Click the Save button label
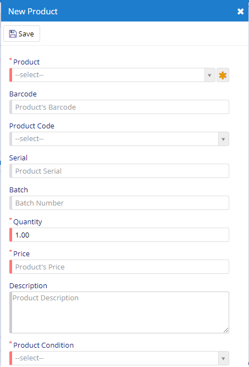249x367 pixels. tap(26, 34)
